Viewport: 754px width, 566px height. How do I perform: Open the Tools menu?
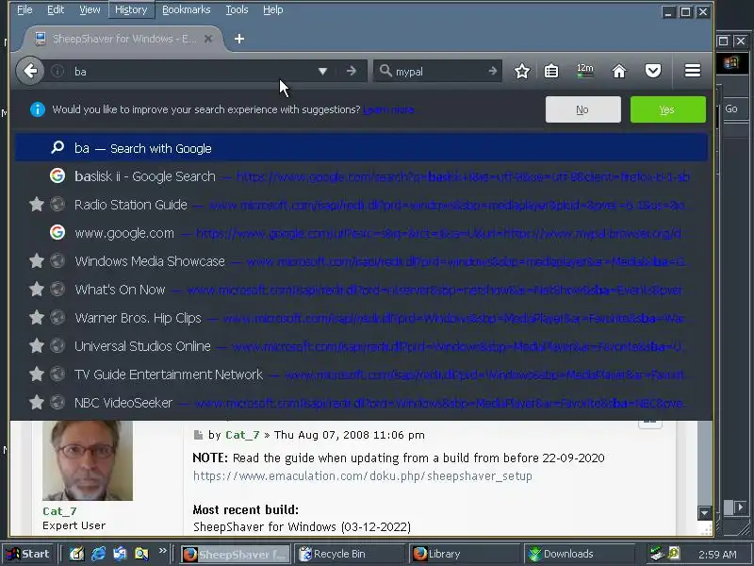click(237, 9)
